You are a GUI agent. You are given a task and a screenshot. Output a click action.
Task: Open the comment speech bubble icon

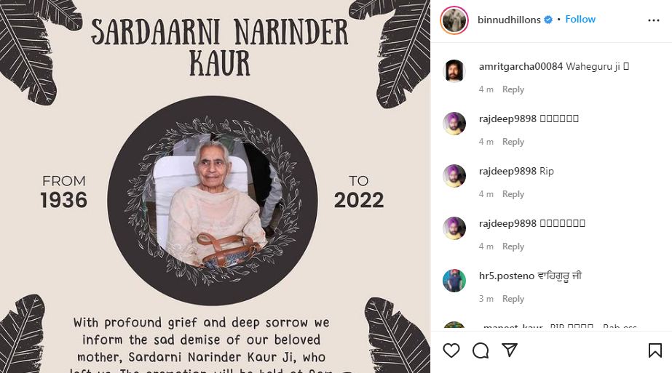[x=481, y=350]
